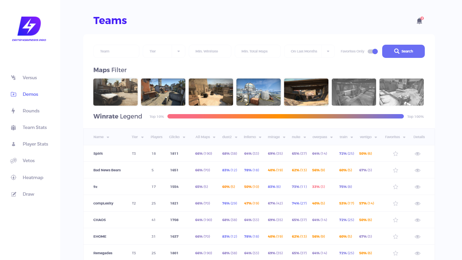
Task: Star the CHAOS team row
Action: click(x=395, y=220)
